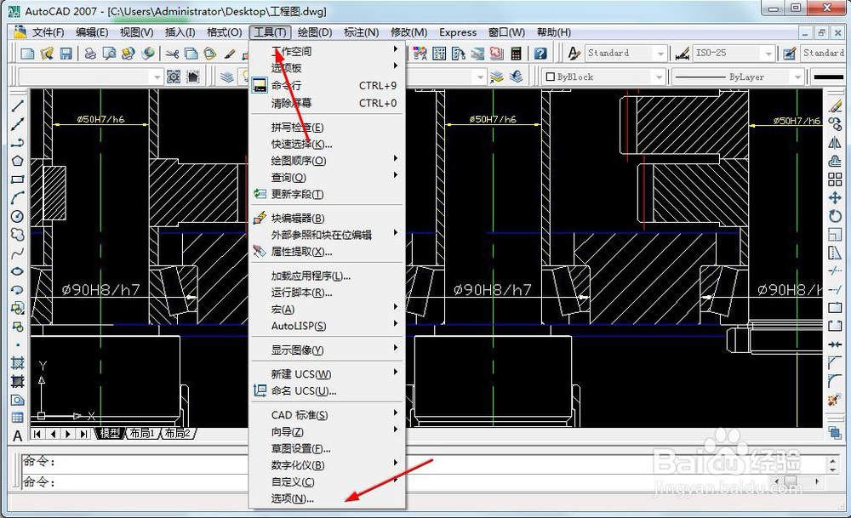Click the Plot printer icon
Image resolution: width=851 pixels, height=518 pixels.
tap(91, 53)
